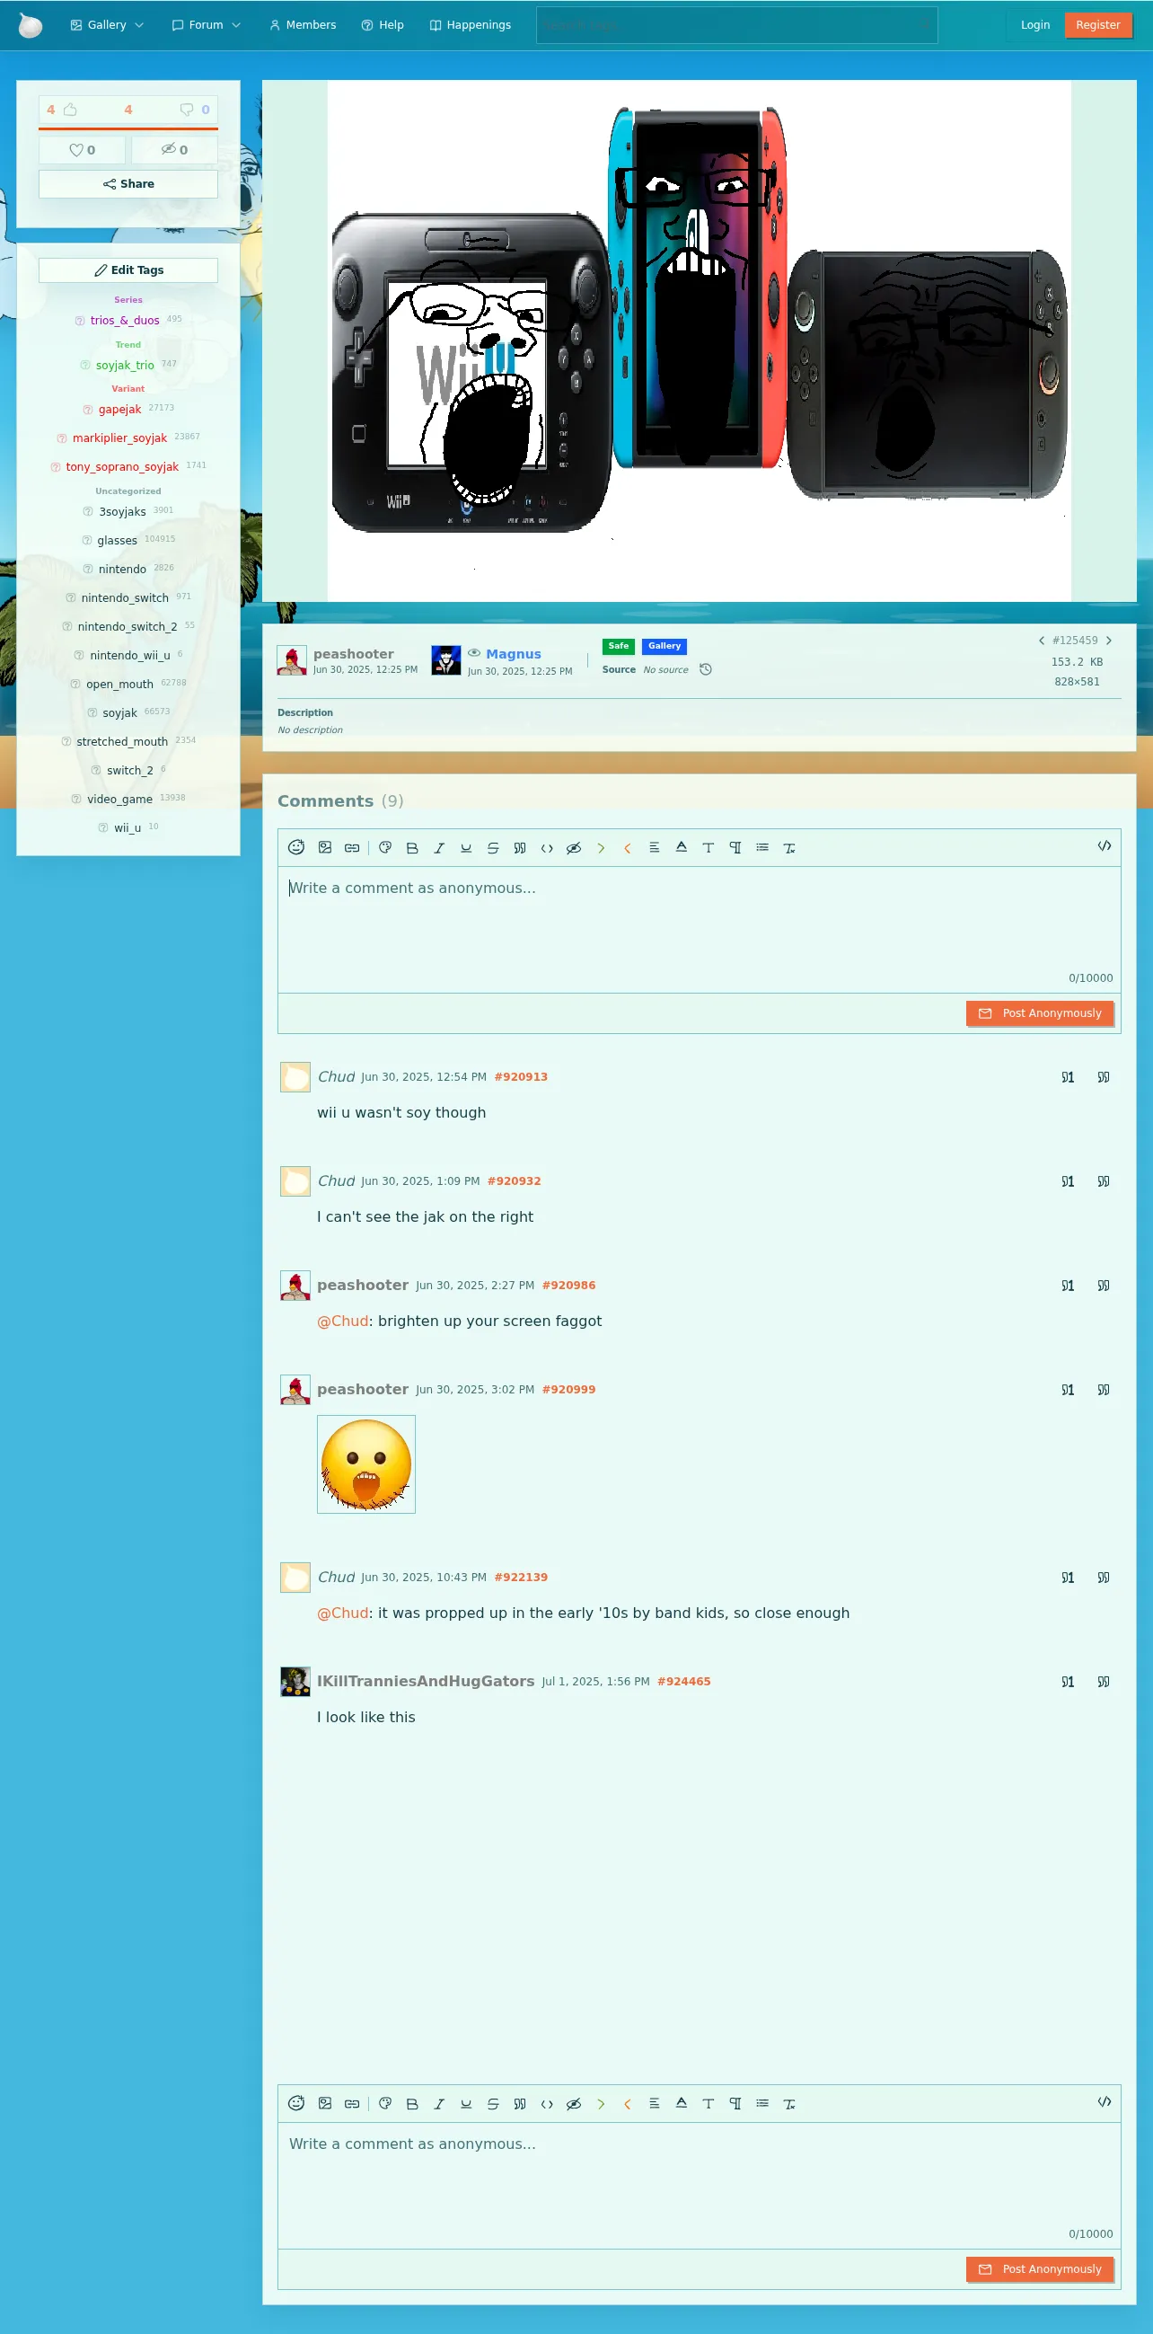Insert an emoji in the bottom comment editor
The image size is (1153, 2334).
[296, 2103]
